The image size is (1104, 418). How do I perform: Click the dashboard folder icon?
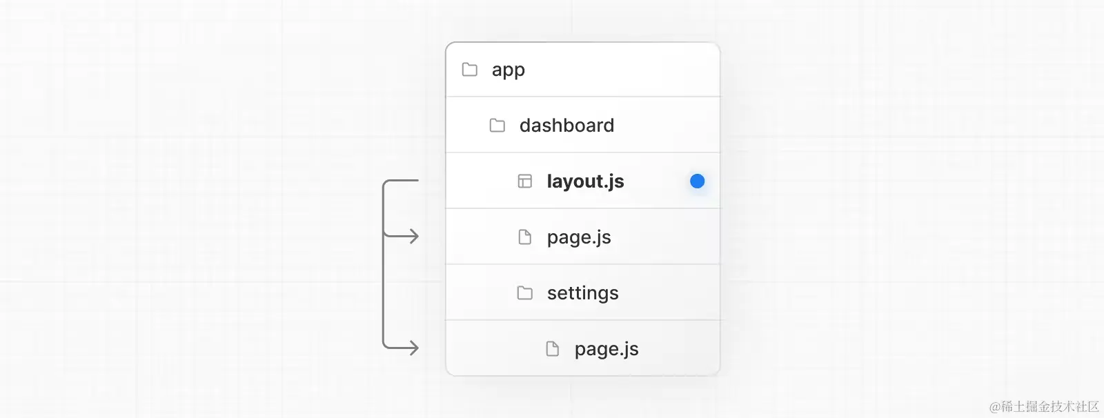tap(497, 126)
